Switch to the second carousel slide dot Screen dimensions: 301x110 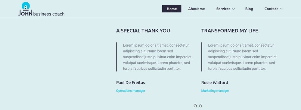(200, 106)
